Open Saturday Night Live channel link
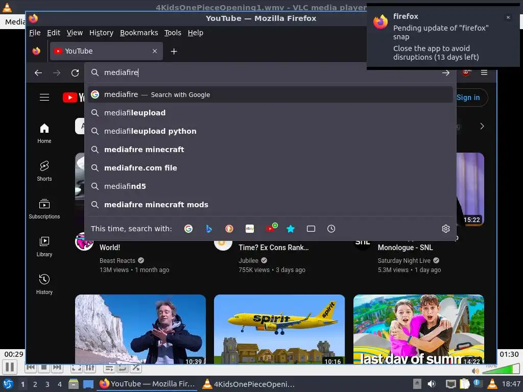 404,261
